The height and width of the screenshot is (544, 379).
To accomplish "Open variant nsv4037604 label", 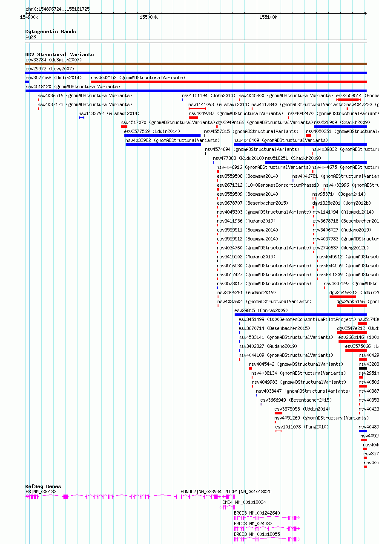I will [x=264, y=302].
